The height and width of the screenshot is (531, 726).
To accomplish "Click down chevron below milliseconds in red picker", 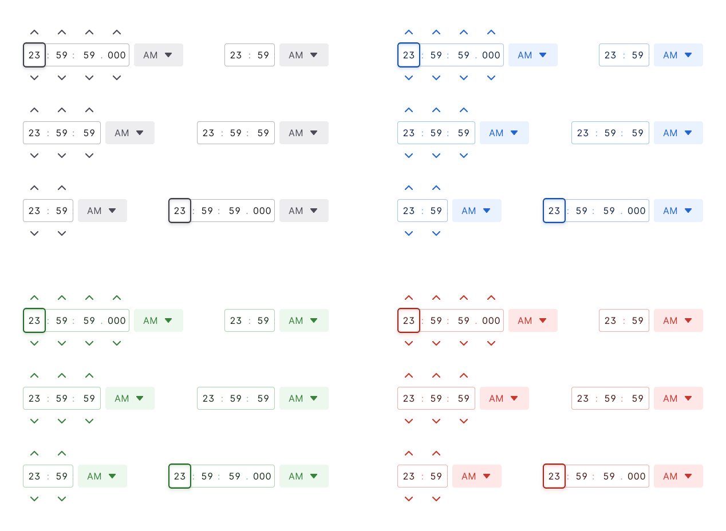I will click(x=491, y=343).
